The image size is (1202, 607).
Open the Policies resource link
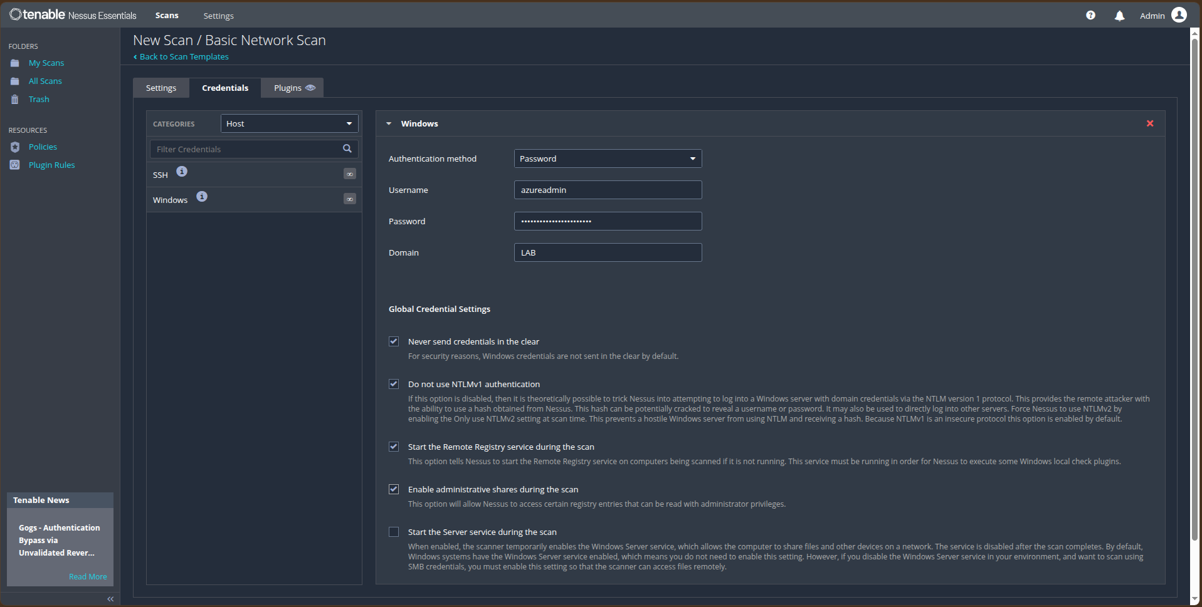click(x=43, y=147)
